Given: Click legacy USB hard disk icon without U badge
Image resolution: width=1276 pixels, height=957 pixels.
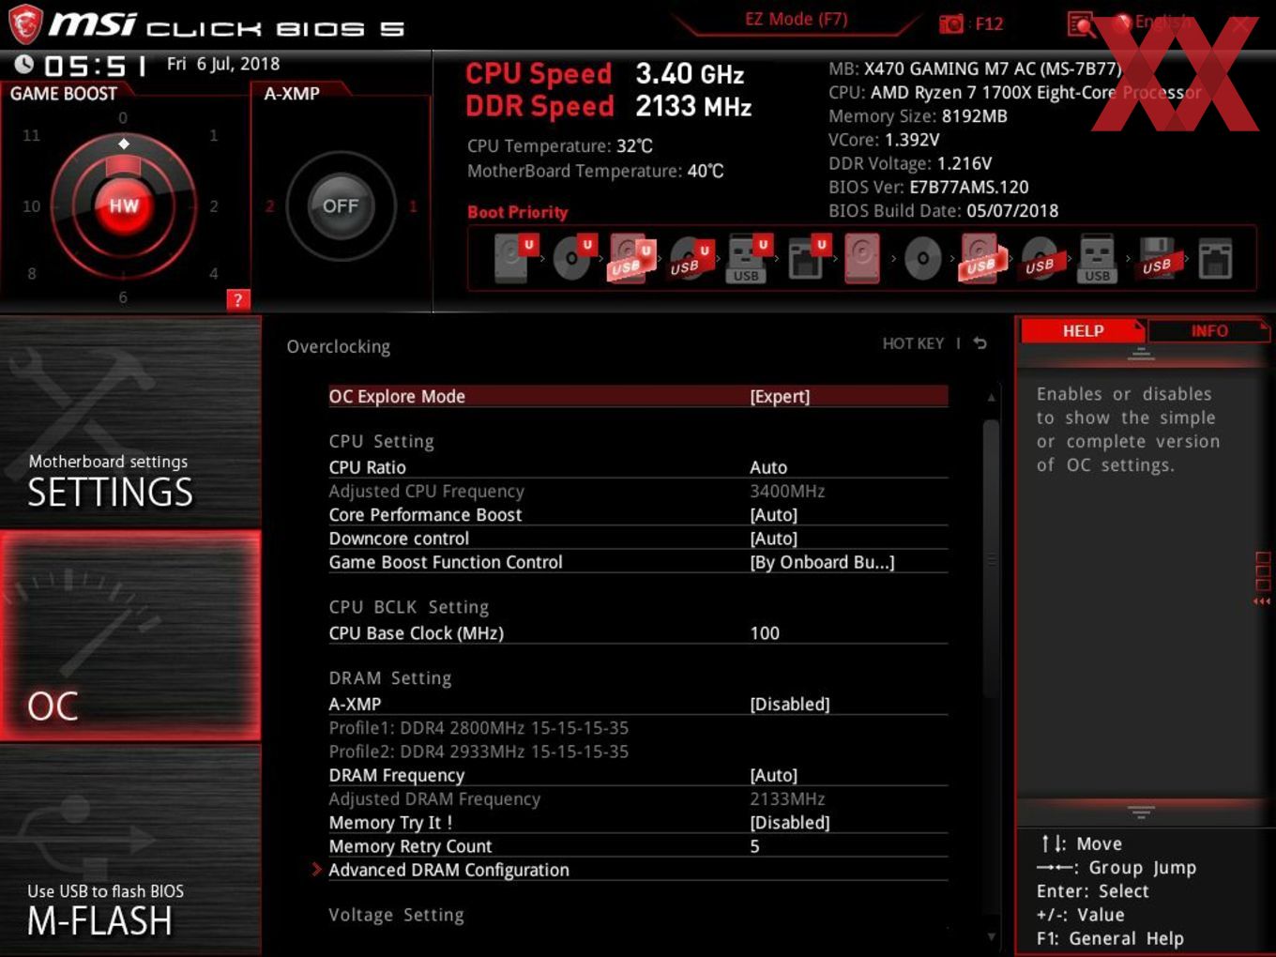Looking at the screenshot, I should point(980,258).
